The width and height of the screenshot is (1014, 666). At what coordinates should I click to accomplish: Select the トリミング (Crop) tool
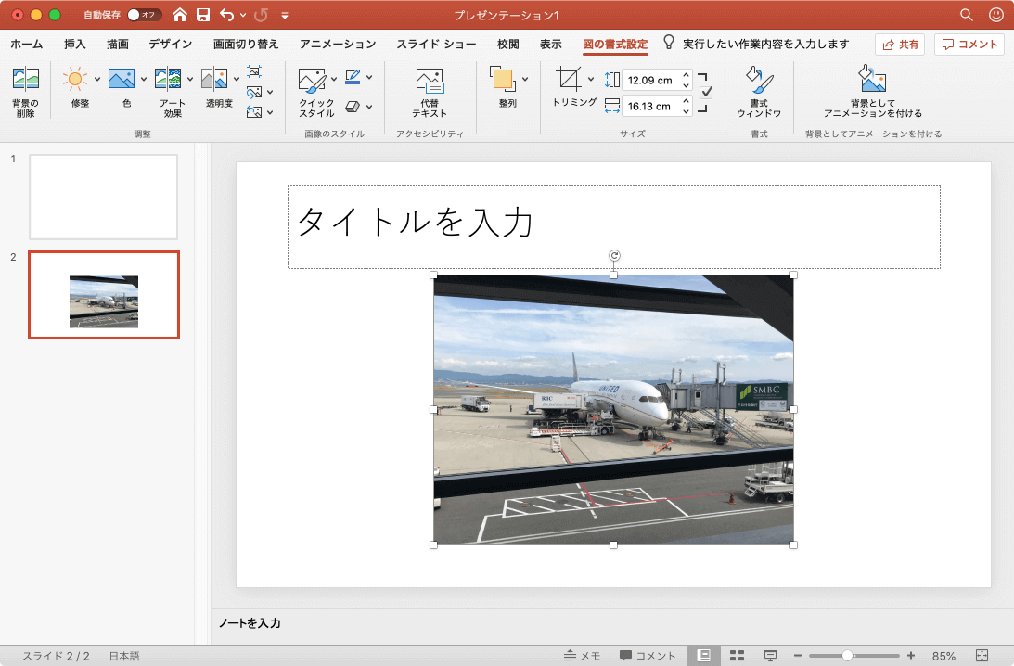click(569, 81)
